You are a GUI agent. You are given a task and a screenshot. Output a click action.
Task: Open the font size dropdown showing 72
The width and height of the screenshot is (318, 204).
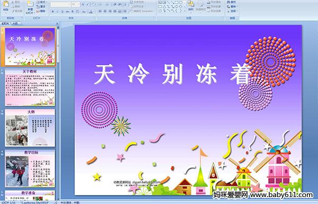pyautogui.click(x=76, y=4)
